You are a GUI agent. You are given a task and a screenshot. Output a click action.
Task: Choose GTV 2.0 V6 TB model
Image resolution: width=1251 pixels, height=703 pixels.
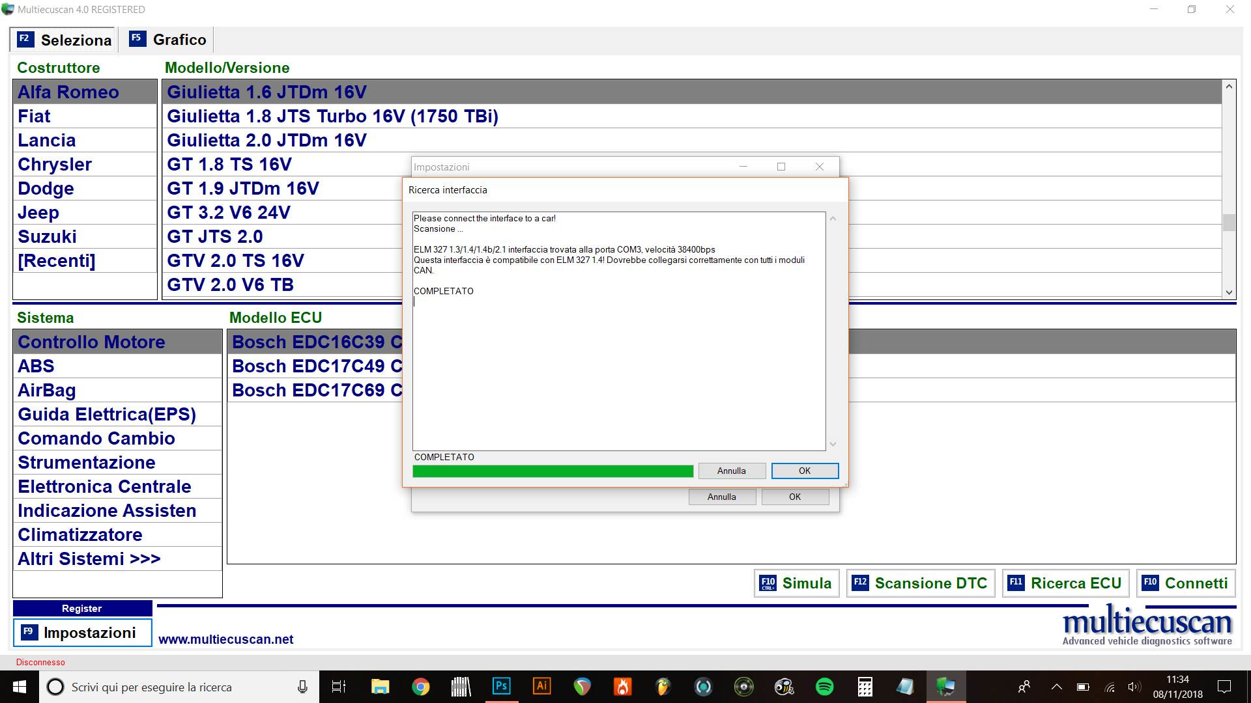point(283,284)
